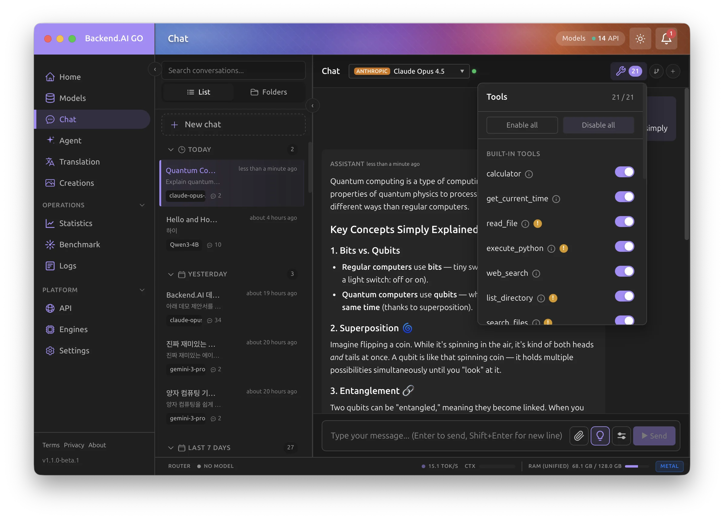Open the Privacy link in the footer
This screenshot has width=724, height=520.
pyautogui.click(x=74, y=445)
